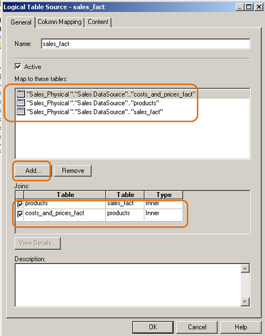Click the first Table column header in Joins
The width and height of the screenshot is (265, 336).
(x=65, y=194)
